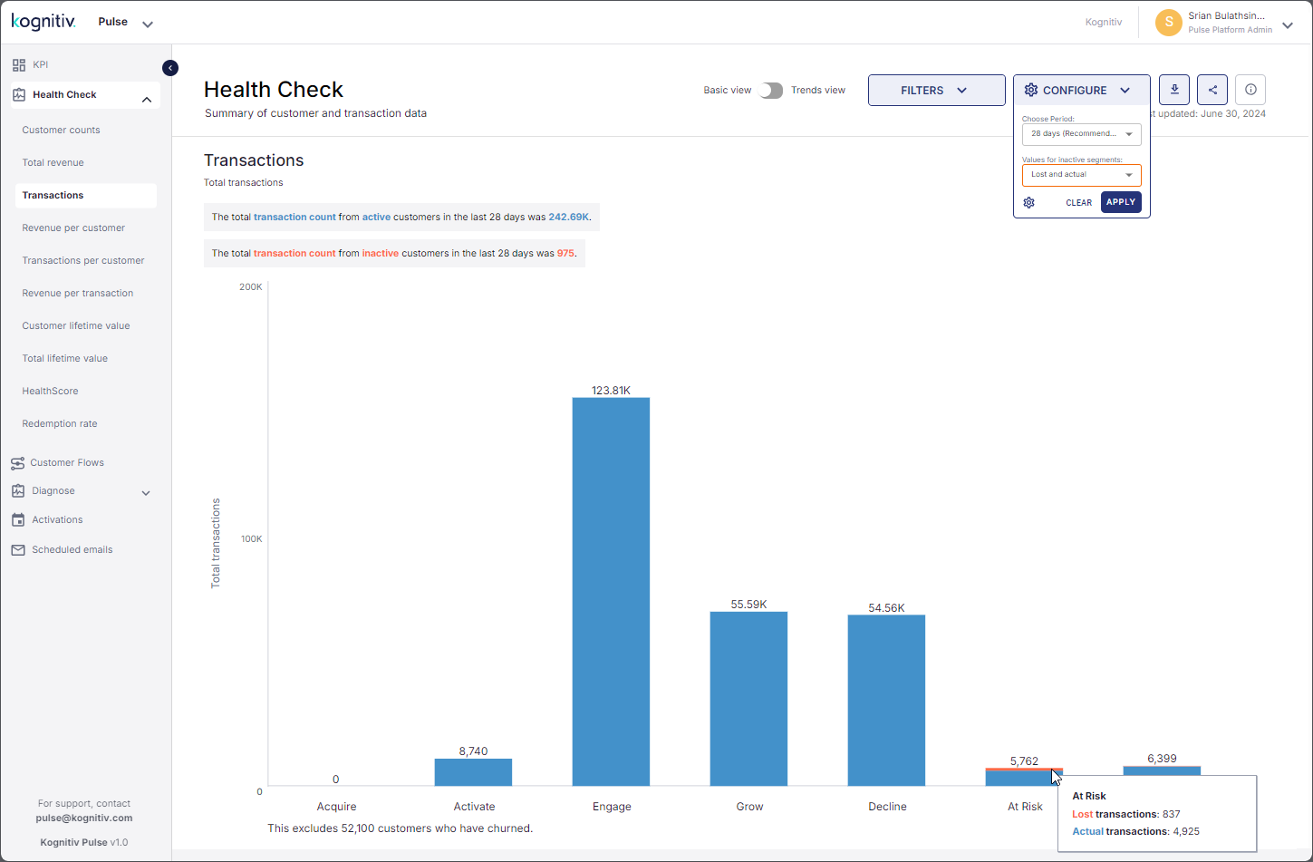Click the At Risk bar in chart
The height and width of the screenshot is (862, 1313).
(1024, 777)
